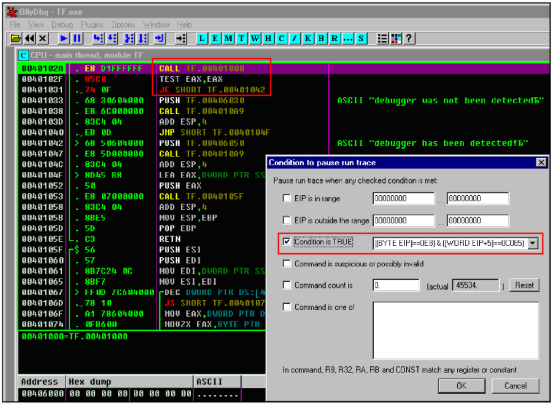553x405 pixels.
Task: Edit second 'EIP is in range' address field
Action: tap(478, 198)
